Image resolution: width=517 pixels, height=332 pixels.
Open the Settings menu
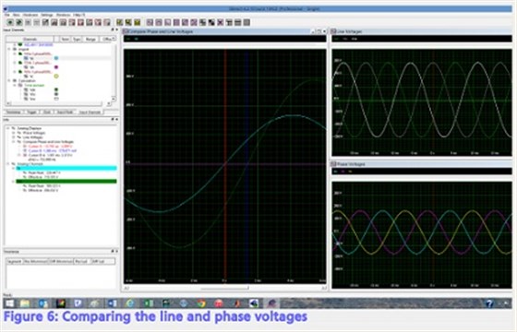(x=47, y=15)
